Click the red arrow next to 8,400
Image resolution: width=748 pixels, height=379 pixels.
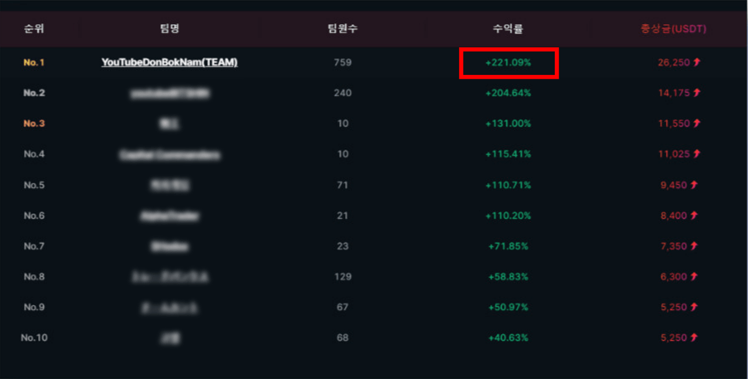click(694, 216)
